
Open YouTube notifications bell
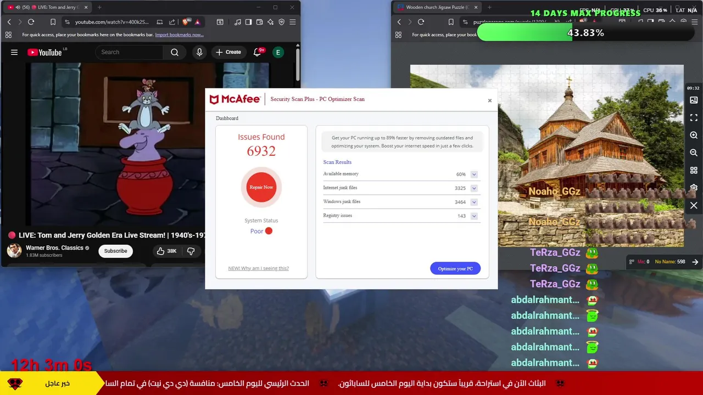pyautogui.click(x=257, y=52)
